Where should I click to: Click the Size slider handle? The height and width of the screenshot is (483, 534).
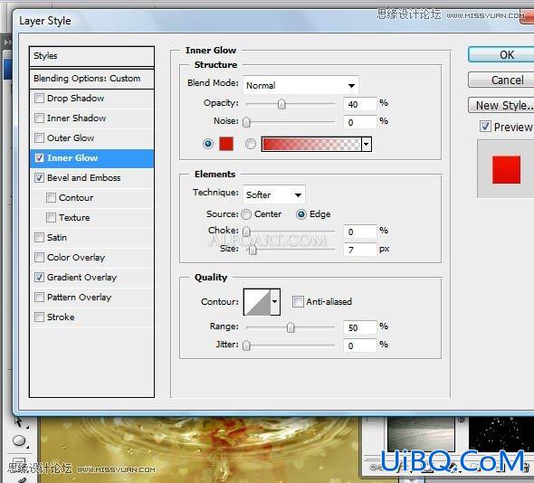(x=253, y=250)
